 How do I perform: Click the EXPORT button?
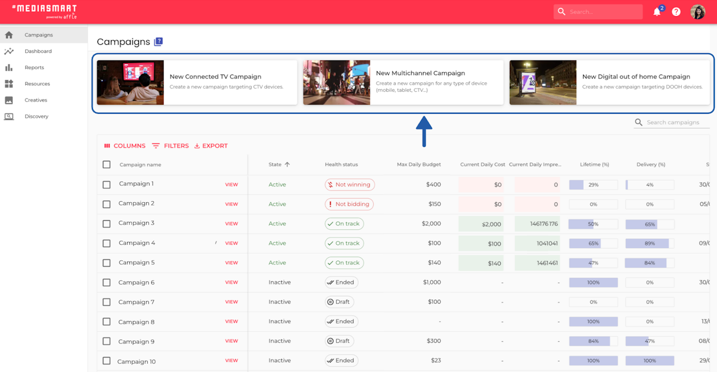click(x=211, y=146)
